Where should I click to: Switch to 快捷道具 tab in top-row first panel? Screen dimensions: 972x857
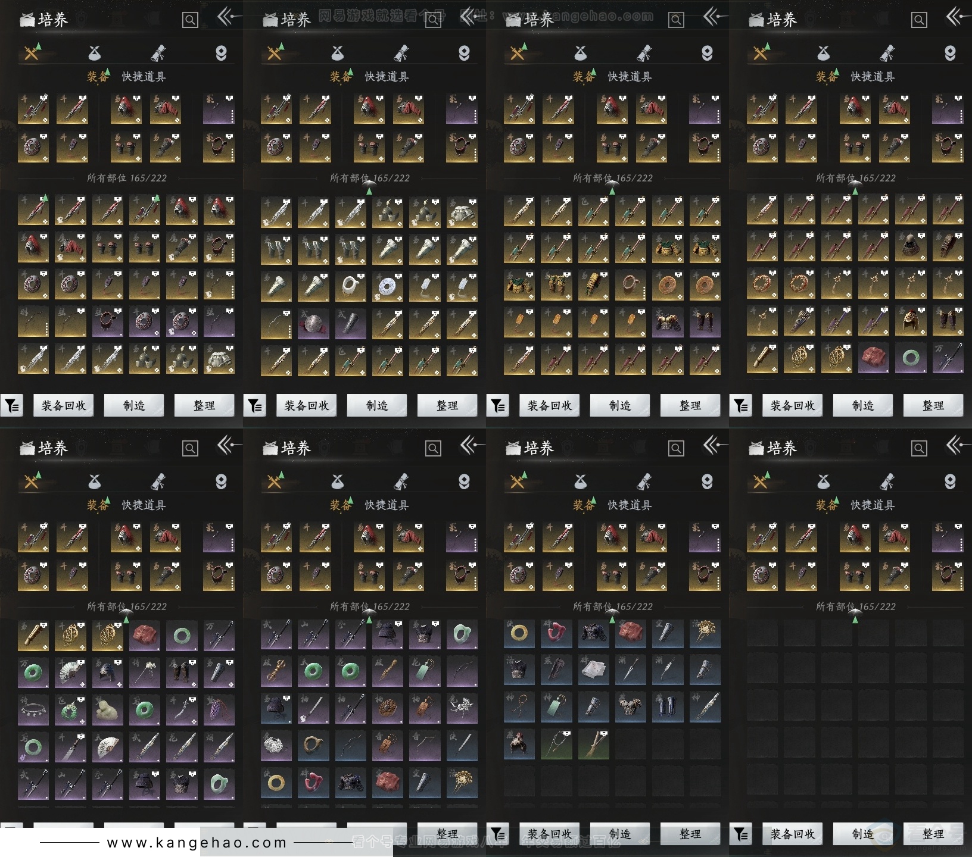pyautogui.click(x=144, y=76)
